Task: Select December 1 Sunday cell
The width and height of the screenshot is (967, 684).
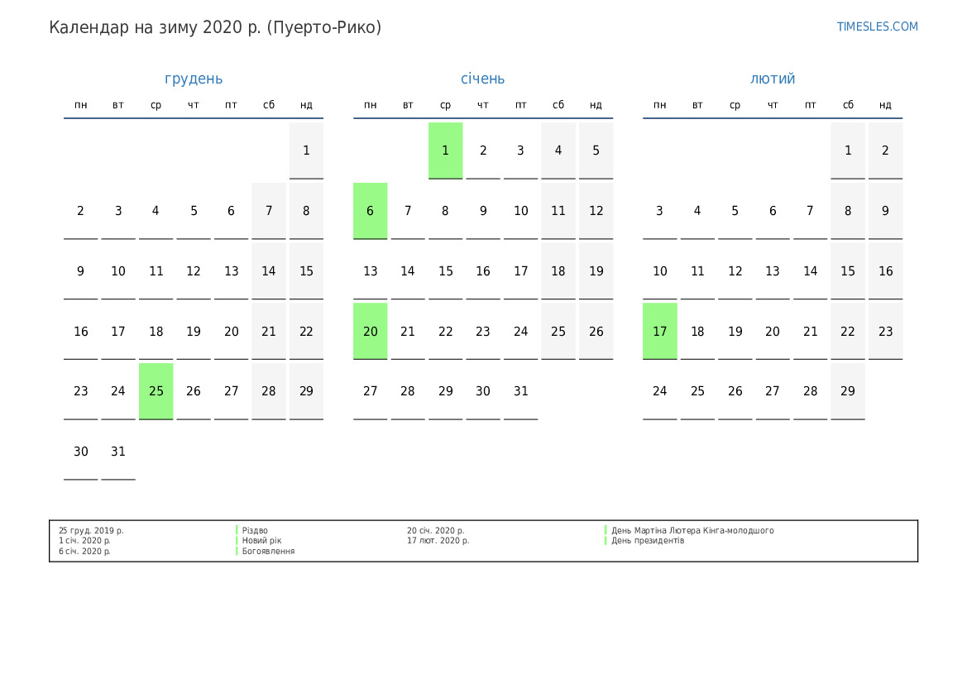Action: [x=307, y=151]
